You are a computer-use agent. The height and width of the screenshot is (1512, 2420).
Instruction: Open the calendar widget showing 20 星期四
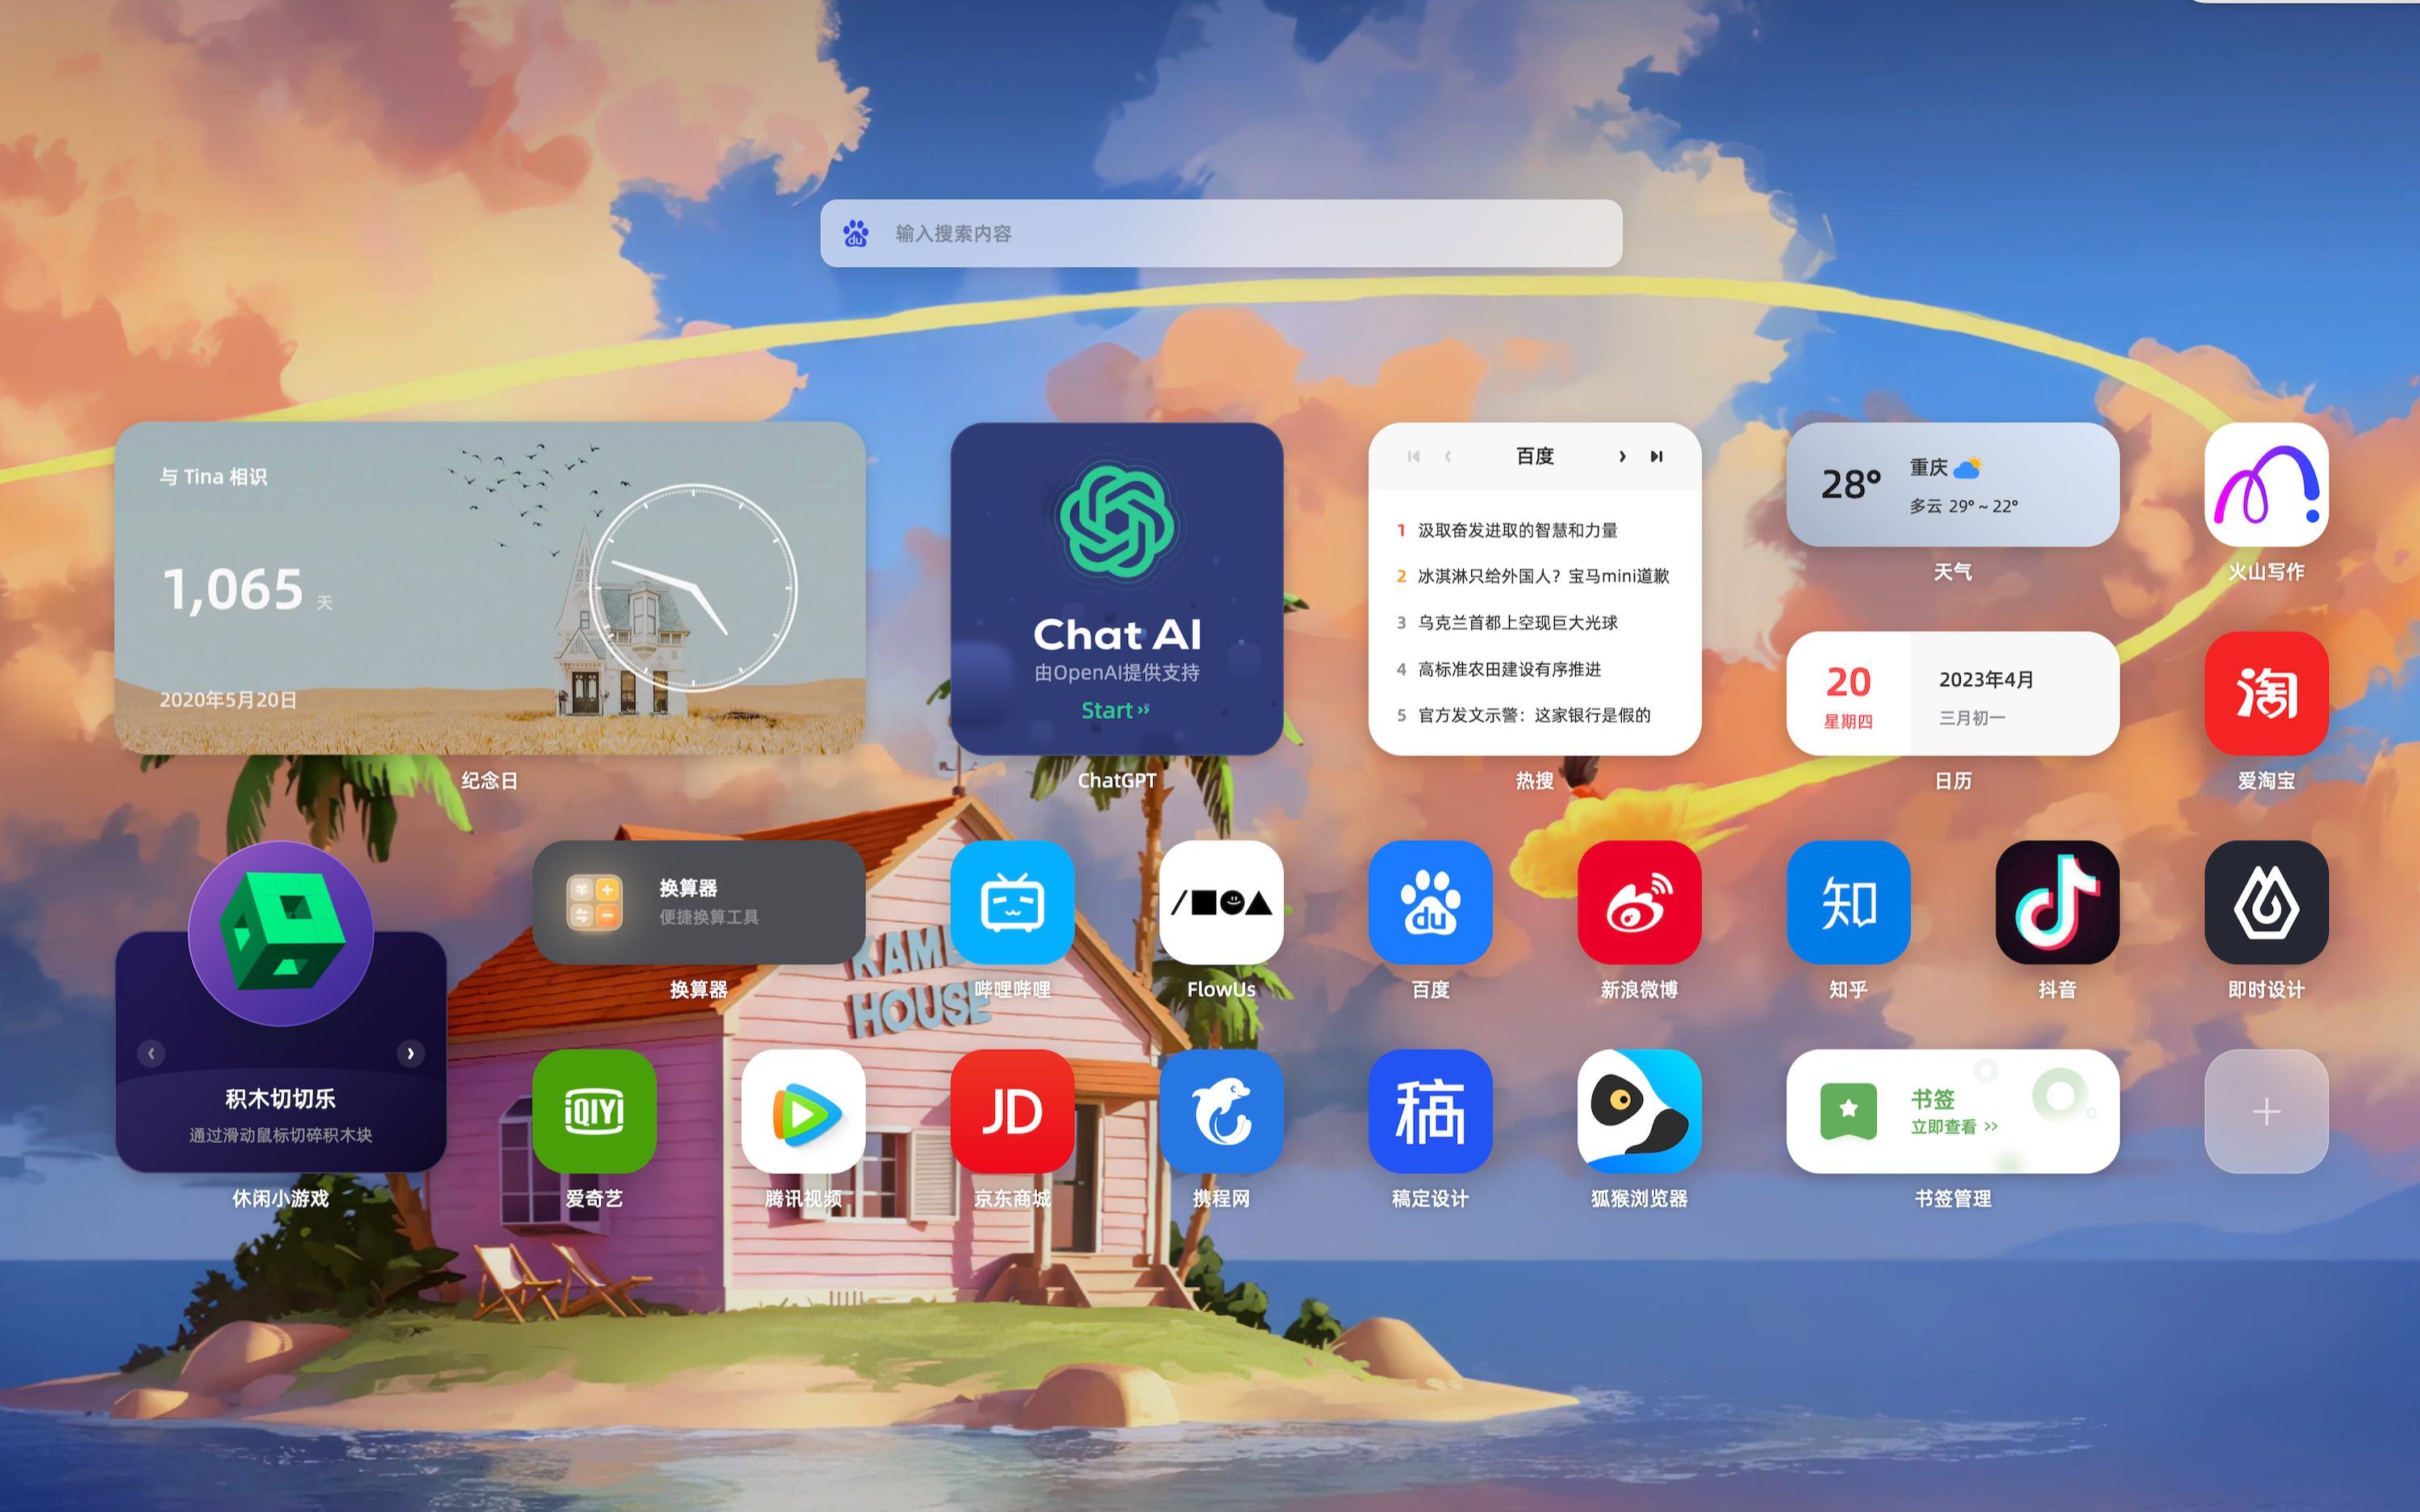point(1952,693)
